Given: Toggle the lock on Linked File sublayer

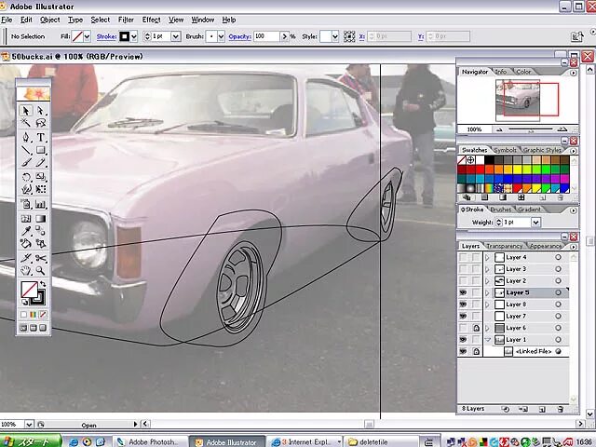Looking at the screenshot, I should (x=476, y=352).
